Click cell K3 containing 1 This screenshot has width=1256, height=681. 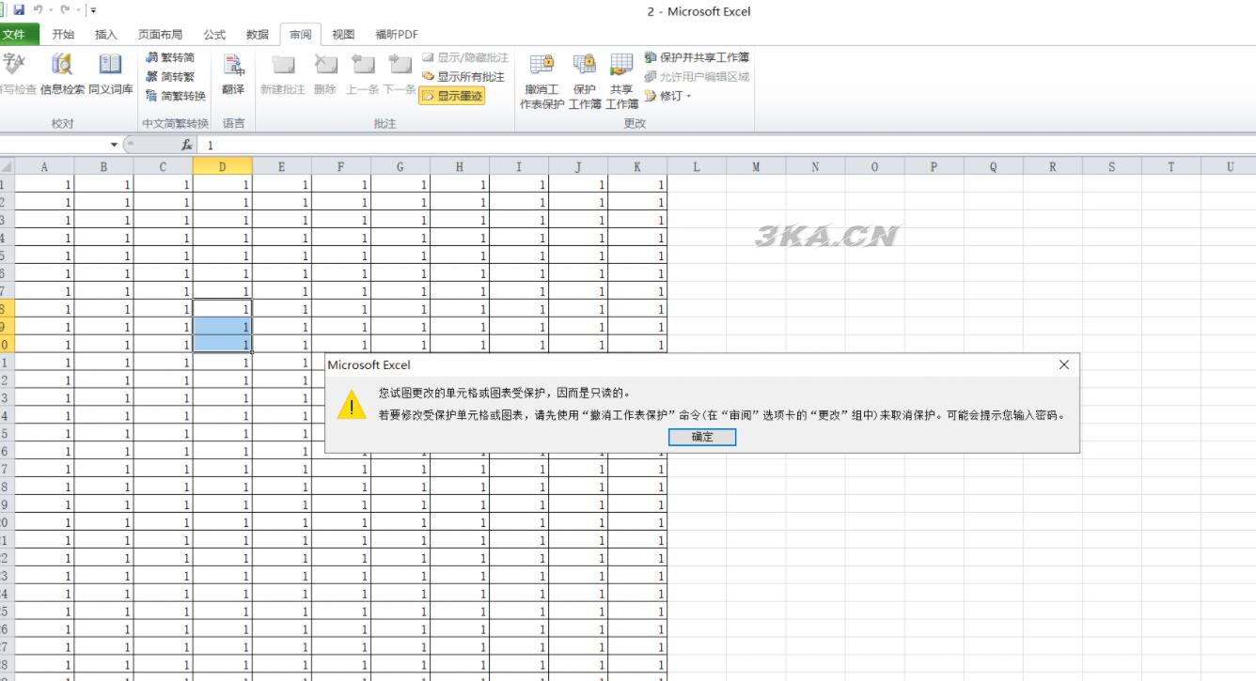click(x=637, y=221)
